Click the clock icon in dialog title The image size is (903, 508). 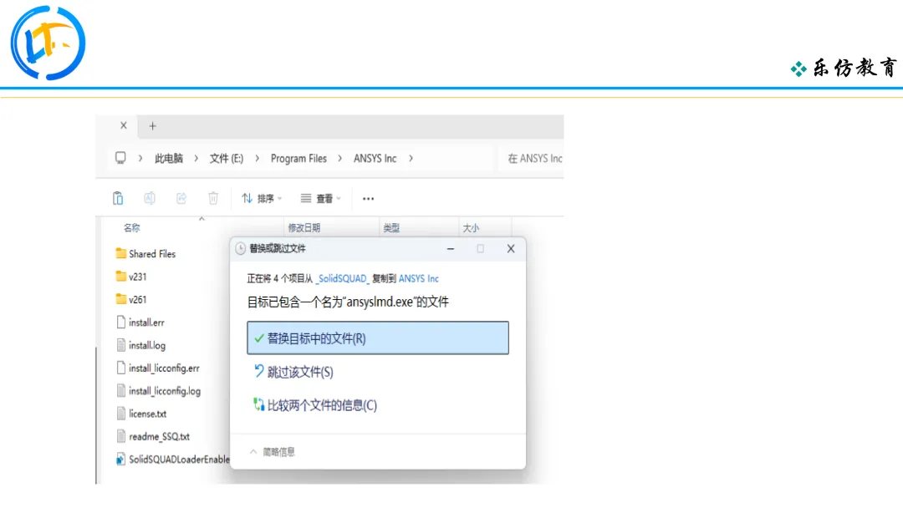pyautogui.click(x=240, y=248)
